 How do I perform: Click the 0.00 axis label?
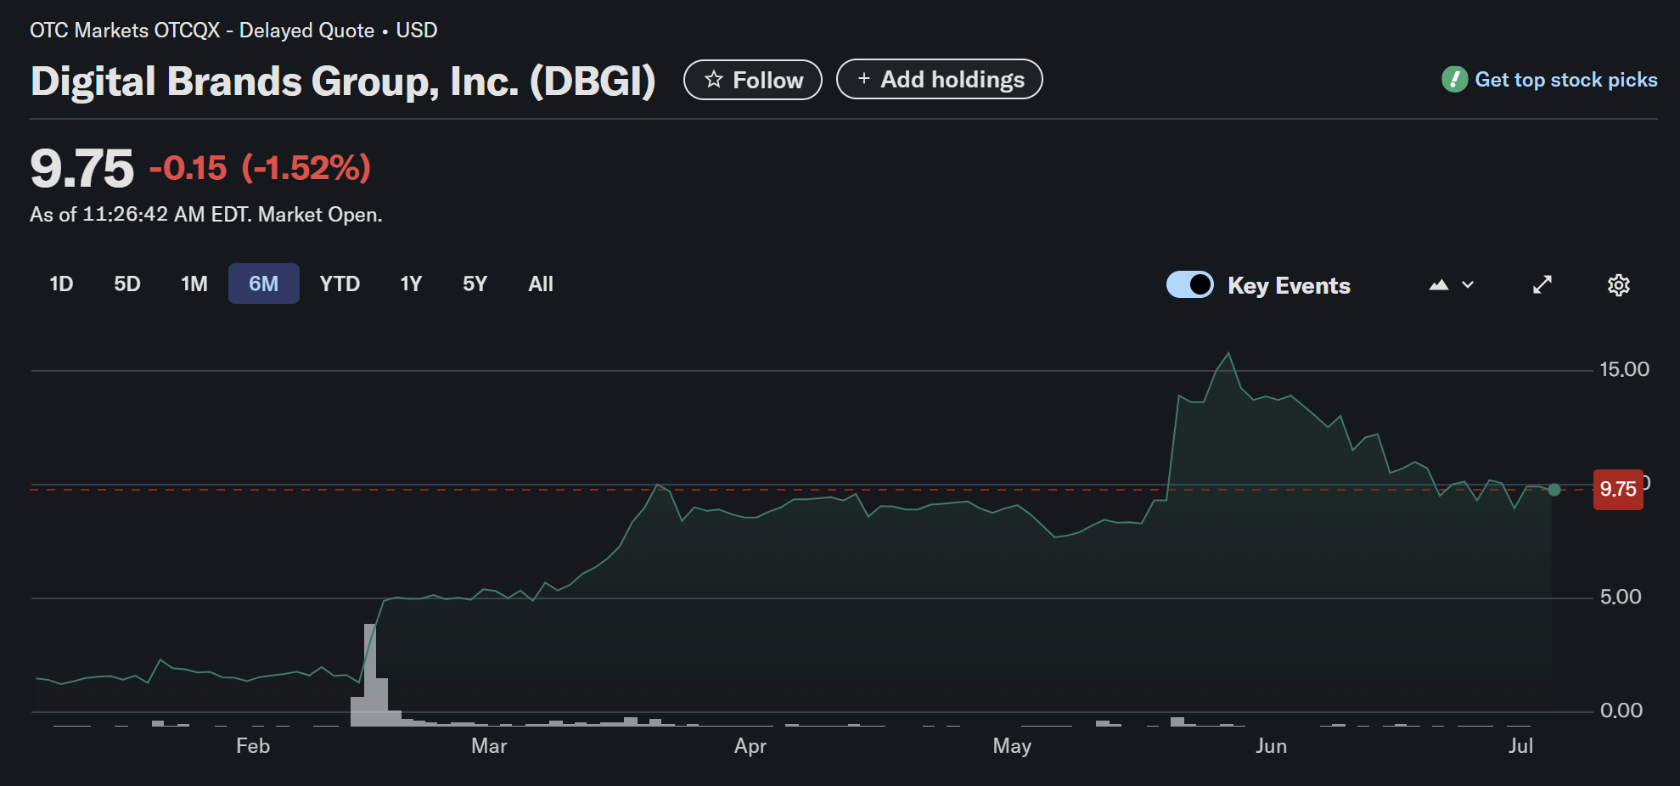coord(1621,710)
